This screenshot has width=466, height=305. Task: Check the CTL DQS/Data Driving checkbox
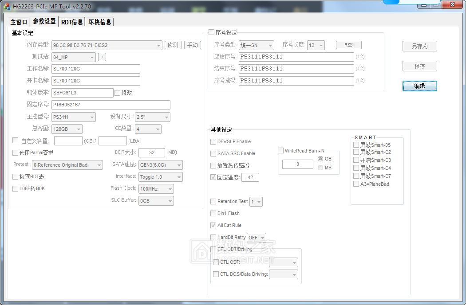click(x=216, y=274)
